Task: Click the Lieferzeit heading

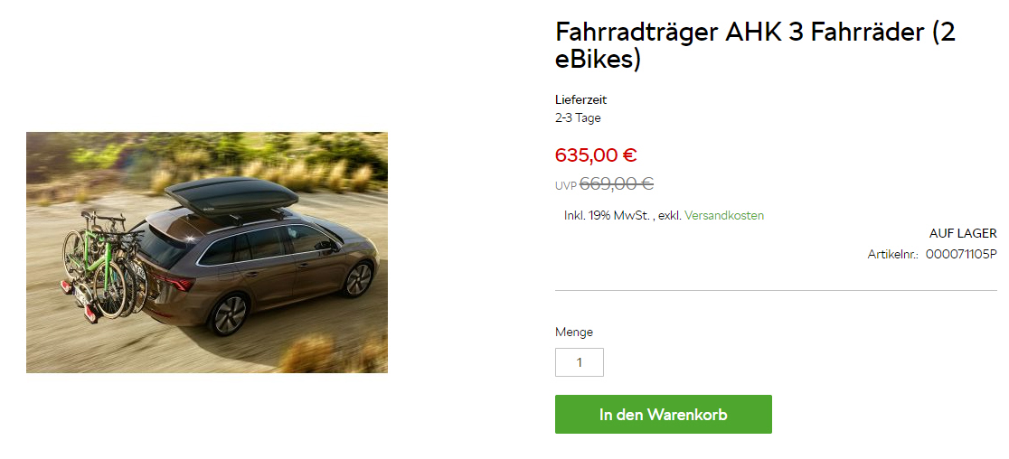Action: (x=581, y=99)
